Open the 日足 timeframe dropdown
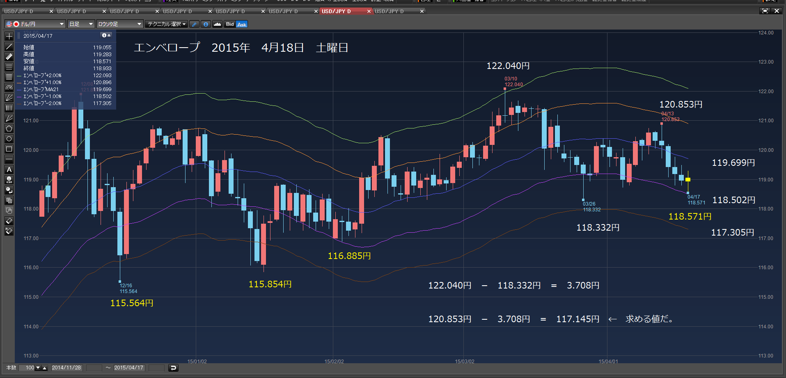 click(81, 24)
